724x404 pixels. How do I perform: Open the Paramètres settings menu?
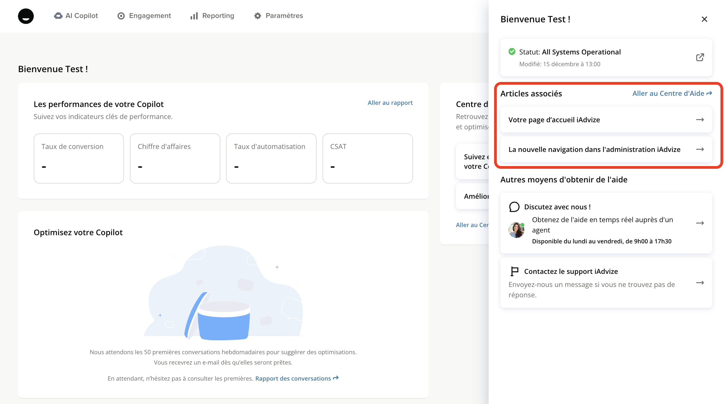pos(279,16)
